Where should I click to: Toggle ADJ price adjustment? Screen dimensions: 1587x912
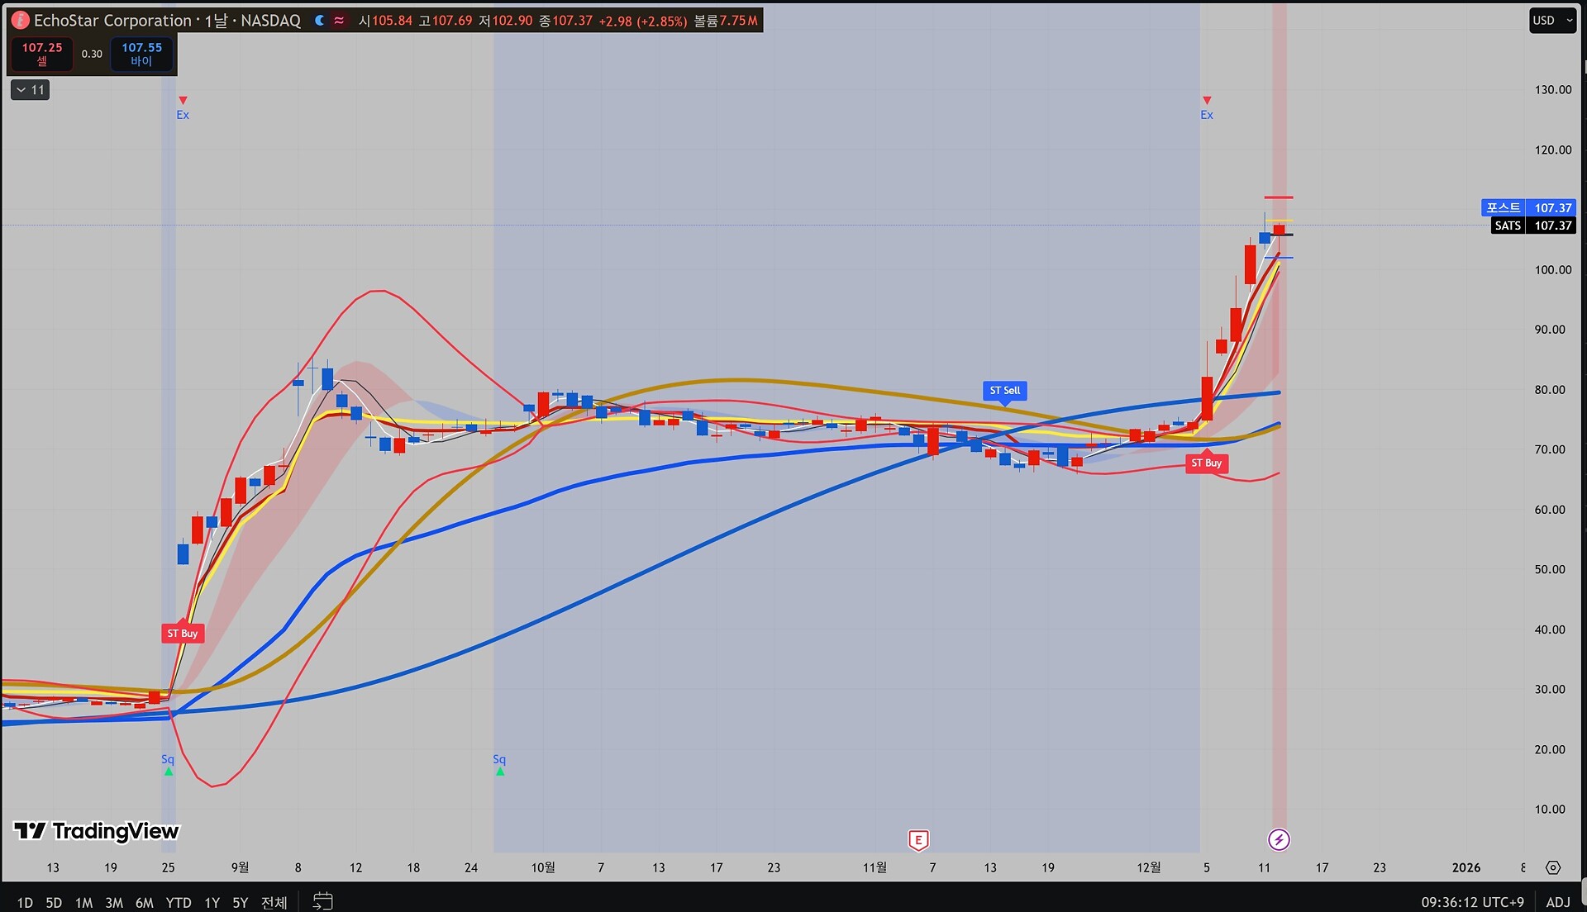coord(1557,902)
